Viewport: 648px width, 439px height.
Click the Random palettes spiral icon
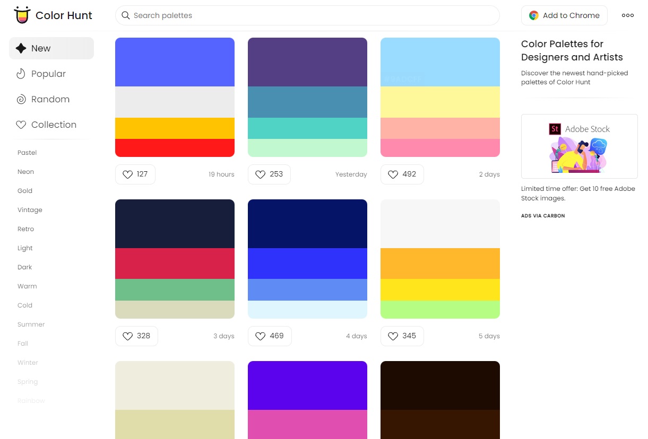click(21, 99)
